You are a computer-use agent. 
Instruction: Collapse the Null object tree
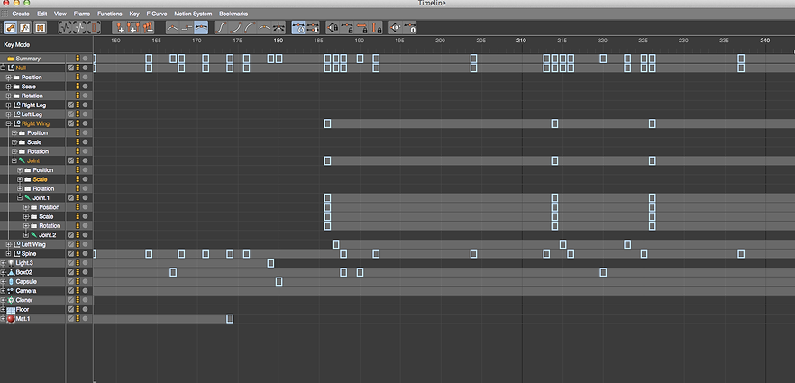[3, 68]
